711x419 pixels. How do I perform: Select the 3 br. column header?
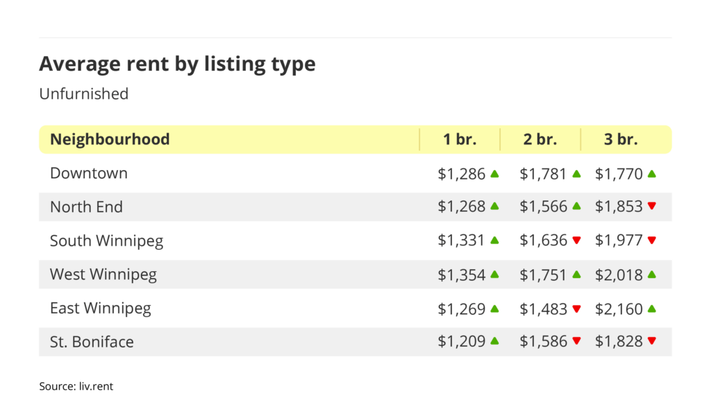coord(620,139)
